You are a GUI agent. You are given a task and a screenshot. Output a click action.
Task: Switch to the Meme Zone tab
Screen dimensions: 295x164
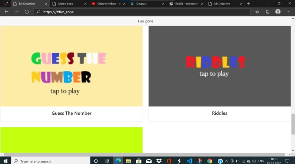[69, 4]
